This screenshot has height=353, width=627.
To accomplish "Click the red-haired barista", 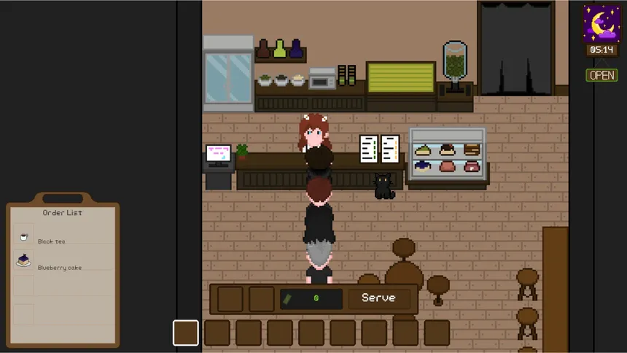I will [314, 133].
